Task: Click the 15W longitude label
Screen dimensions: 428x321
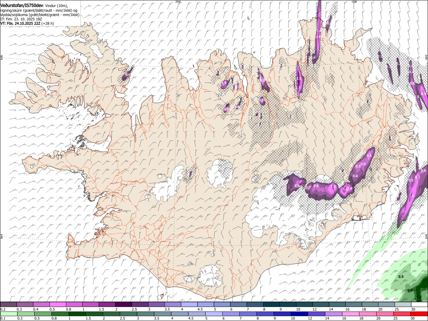Action: pyautogui.click(x=354, y=2)
